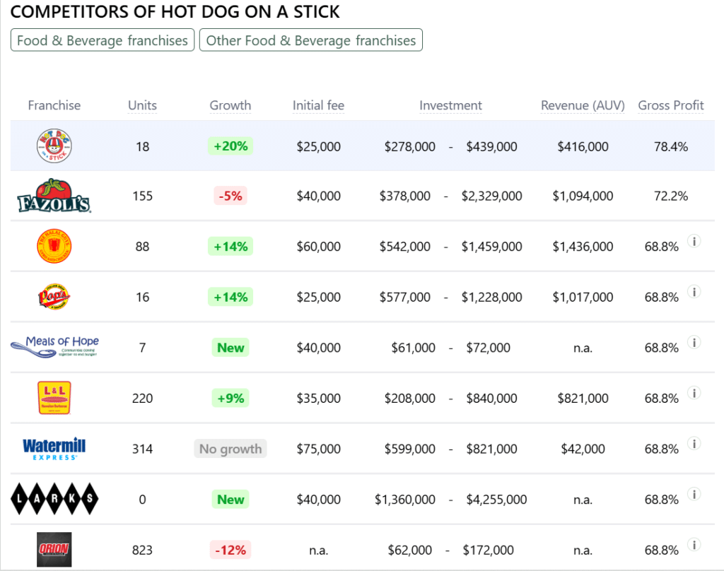Click info icon in 16-units row
The image size is (724, 571).
pos(694,292)
